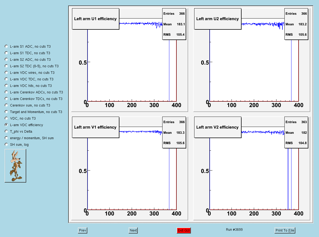Select energy / momentum, SH sum
The width and height of the screenshot is (319, 237).
point(6,138)
